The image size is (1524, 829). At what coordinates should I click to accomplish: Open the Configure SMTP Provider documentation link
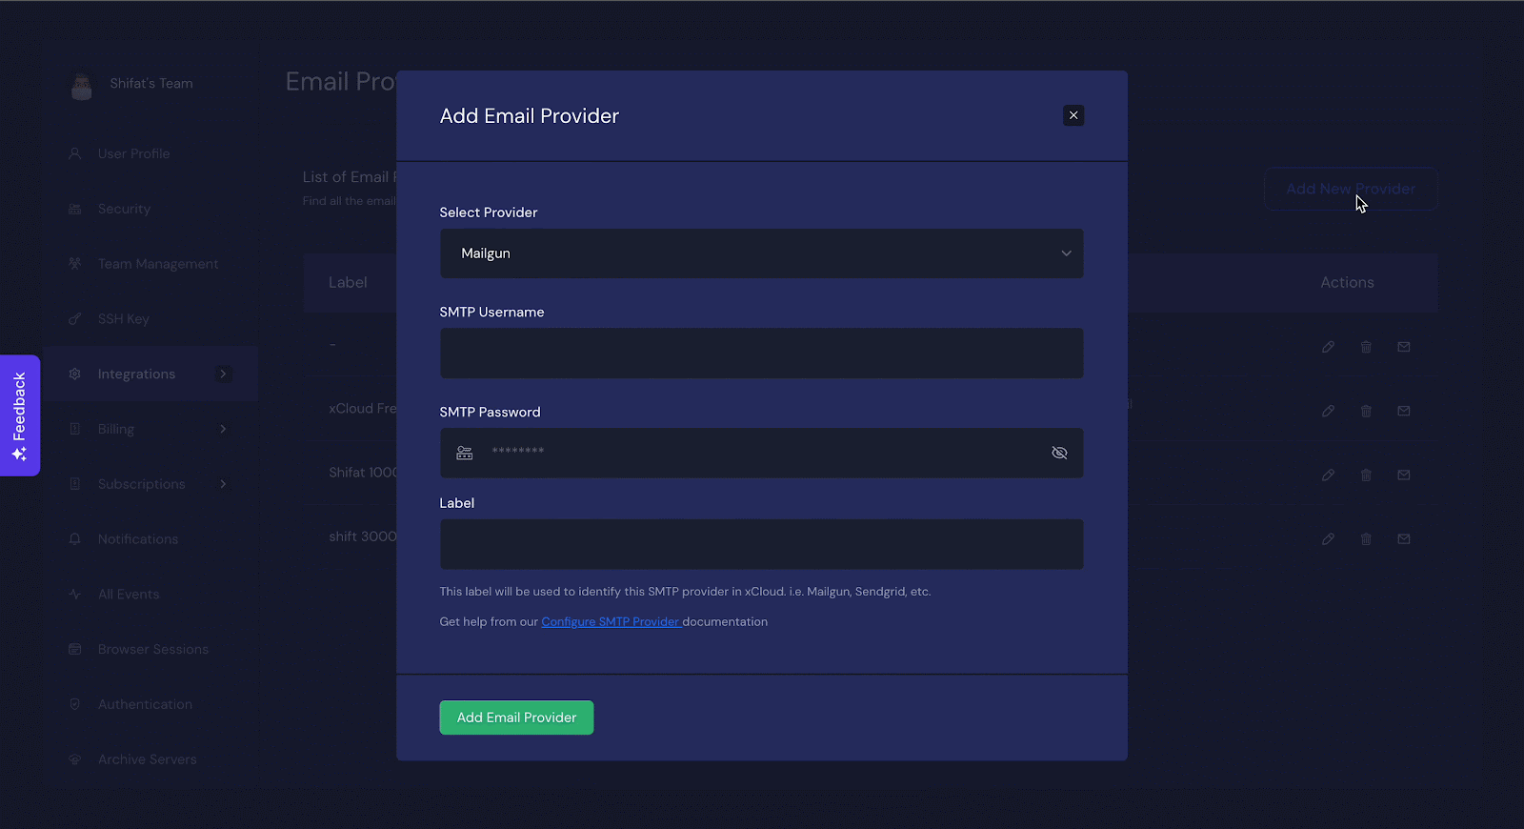tap(611, 622)
